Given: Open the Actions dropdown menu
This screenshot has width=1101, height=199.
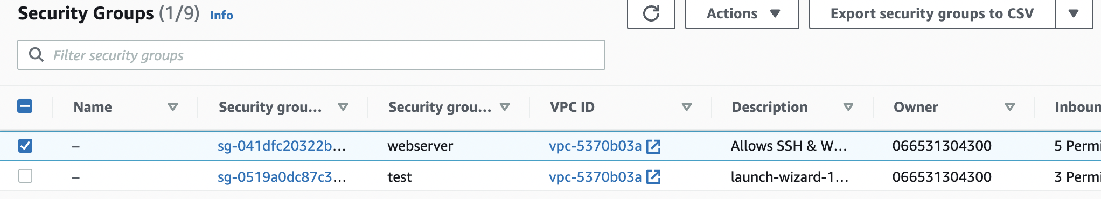Looking at the screenshot, I should click(x=742, y=13).
